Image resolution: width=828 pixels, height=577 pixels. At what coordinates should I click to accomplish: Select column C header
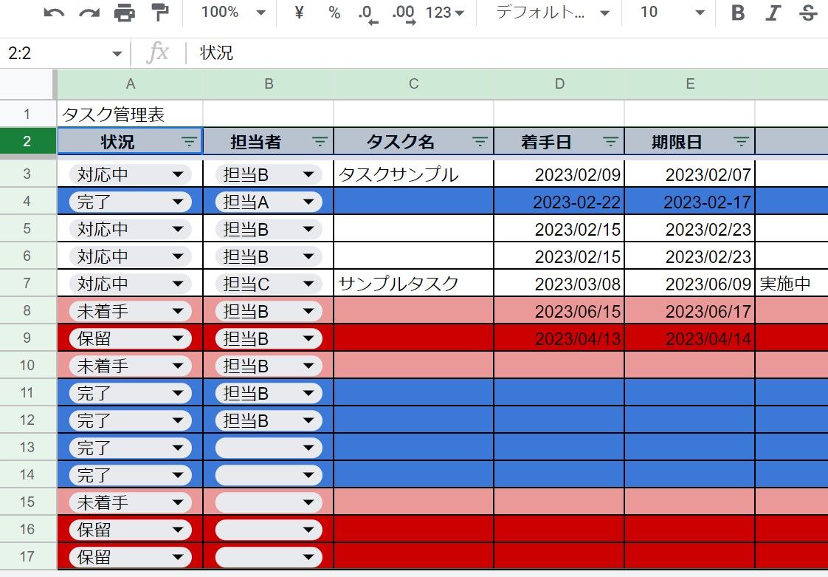(413, 83)
